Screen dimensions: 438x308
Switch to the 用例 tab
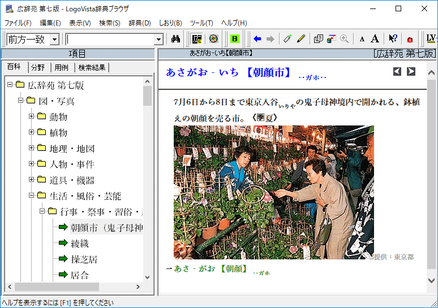[62, 67]
